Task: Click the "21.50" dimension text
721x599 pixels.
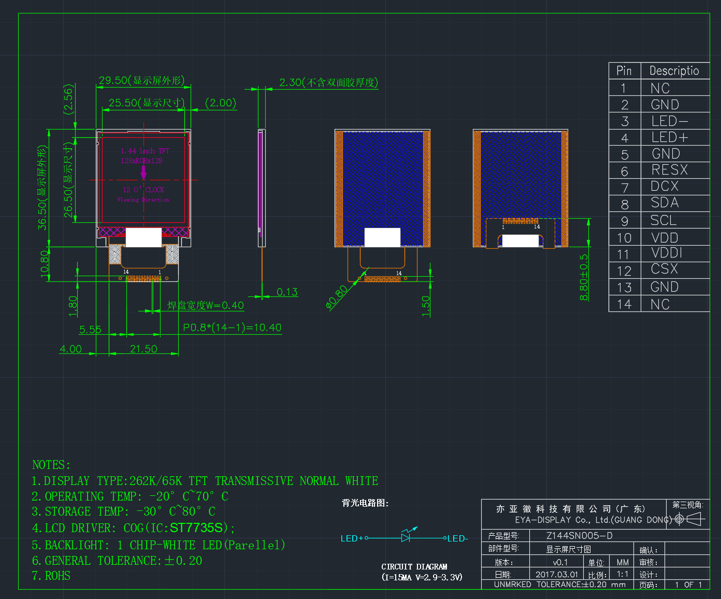Action: pos(143,349)
